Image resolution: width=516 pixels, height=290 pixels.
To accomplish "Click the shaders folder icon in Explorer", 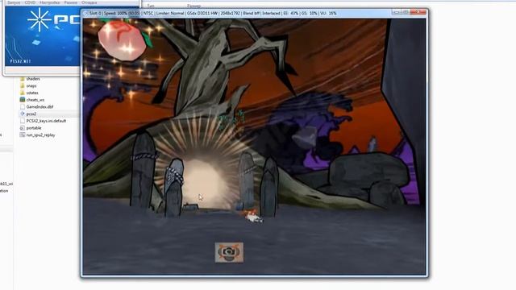I will [x=23, y=79].
